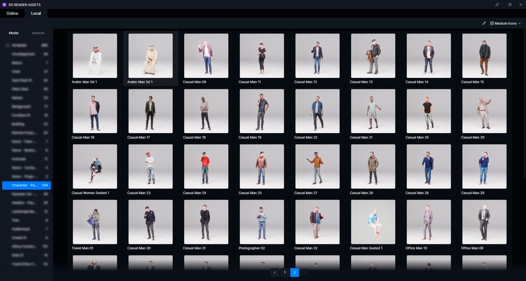Select Casual Woman Seated 1 asset
526x281 pixels.
pyautogui.click(x=95, y=167)
